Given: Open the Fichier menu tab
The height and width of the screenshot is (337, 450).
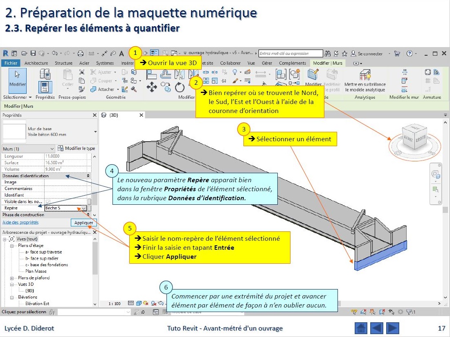Looking at the screenshot, I should (x=11, y=63).
